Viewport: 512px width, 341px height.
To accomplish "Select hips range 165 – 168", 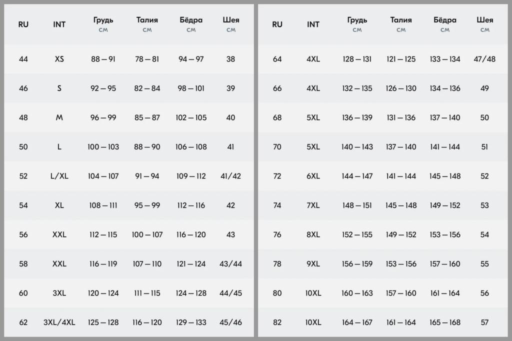I will coord(445,322).
